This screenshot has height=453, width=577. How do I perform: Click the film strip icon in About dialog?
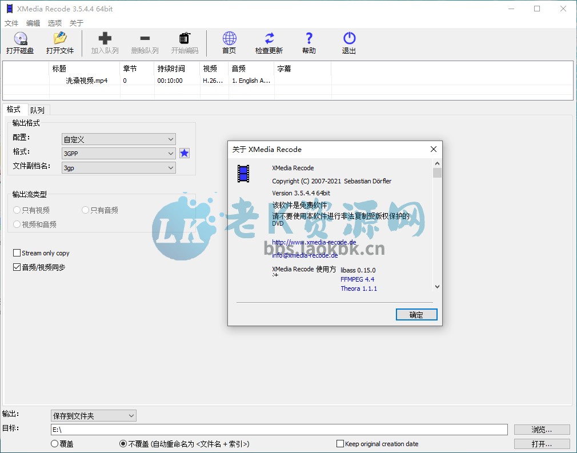243,174
